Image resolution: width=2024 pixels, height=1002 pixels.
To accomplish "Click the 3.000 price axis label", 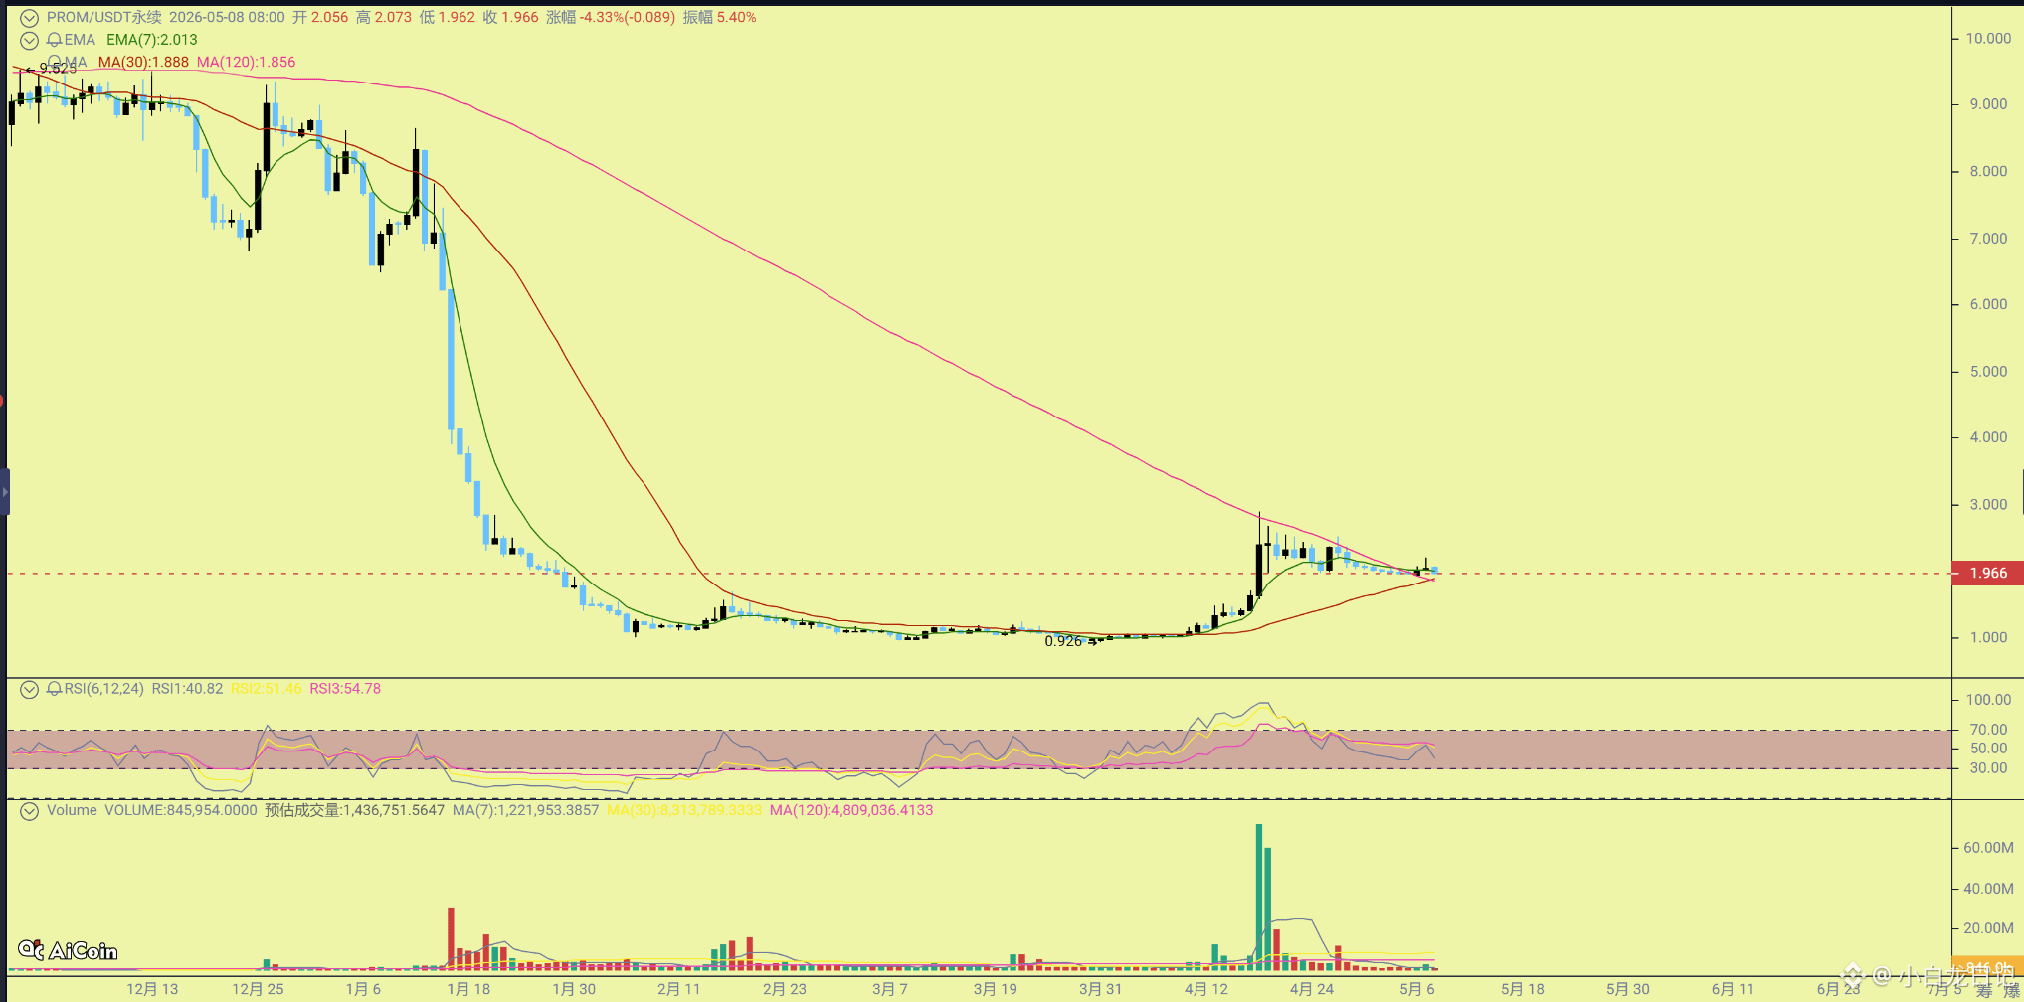I will click(x=1988, y=505).
